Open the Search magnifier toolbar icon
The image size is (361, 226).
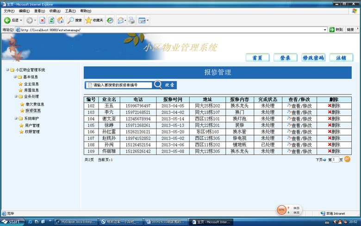(70, 20)
